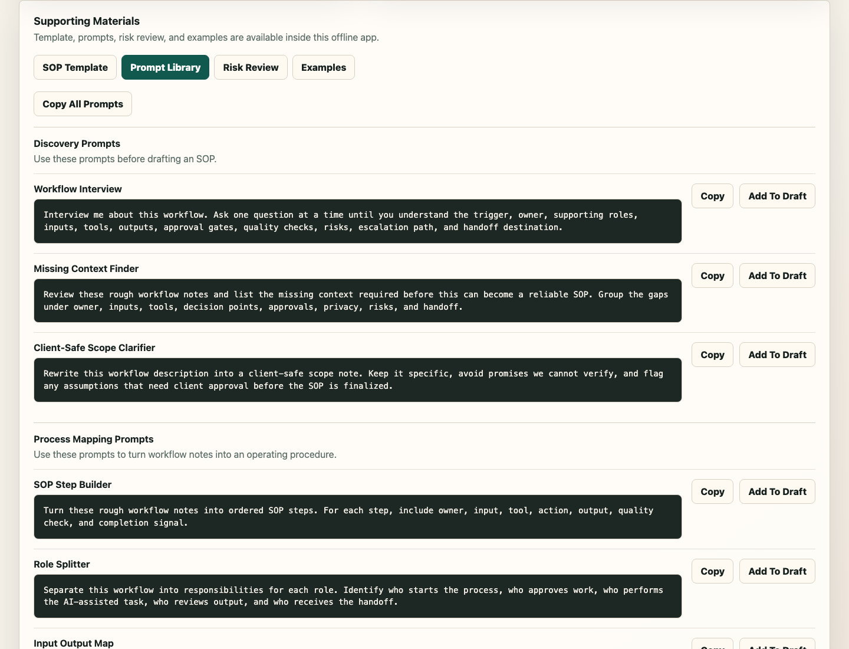Copy the Workflow Interview prompt

coord(712,196)
